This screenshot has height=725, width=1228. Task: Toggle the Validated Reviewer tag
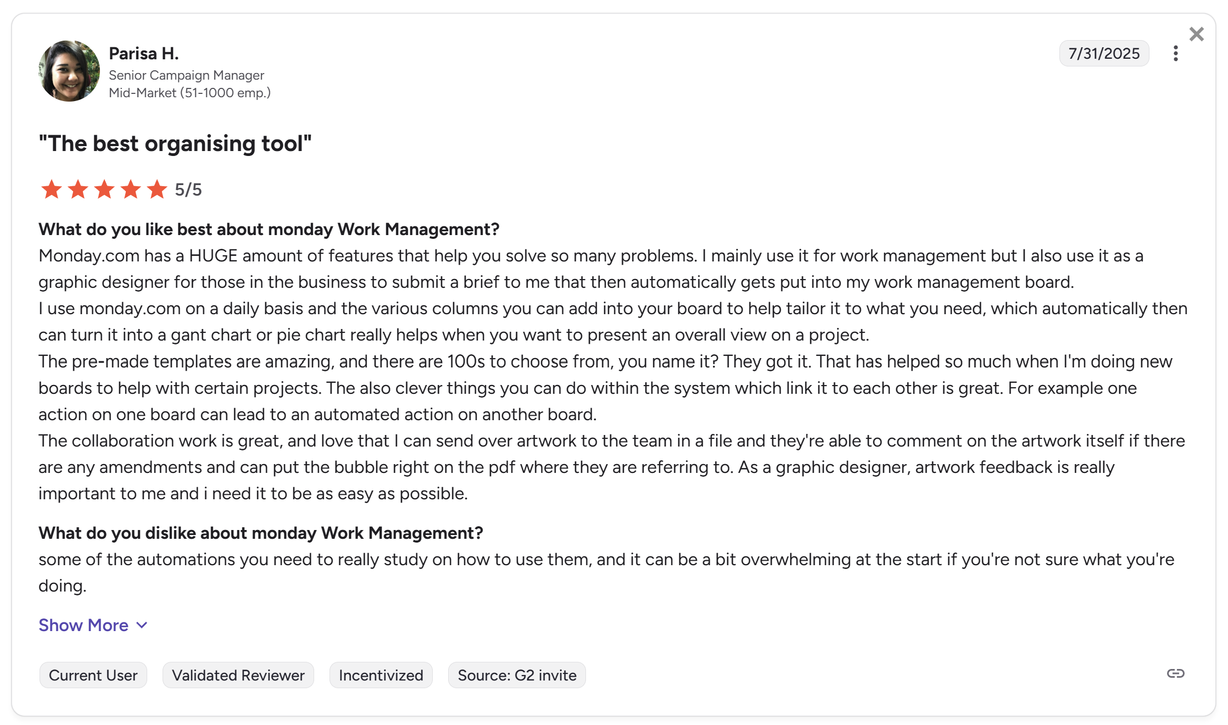[238, 675]
